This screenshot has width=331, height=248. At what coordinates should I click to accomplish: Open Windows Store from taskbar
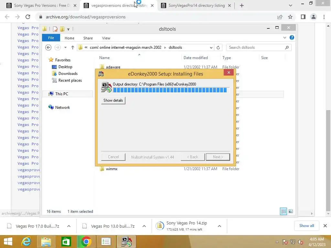click(66, 242)
